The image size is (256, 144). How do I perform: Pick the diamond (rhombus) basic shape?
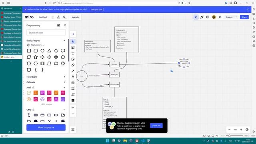point(56,51)
